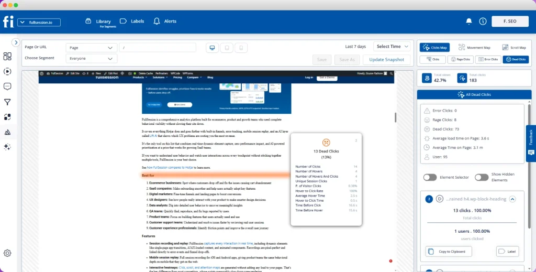Screen dimensions: 536x272
Task: Open the captures every interaction link
Action: 228,244
